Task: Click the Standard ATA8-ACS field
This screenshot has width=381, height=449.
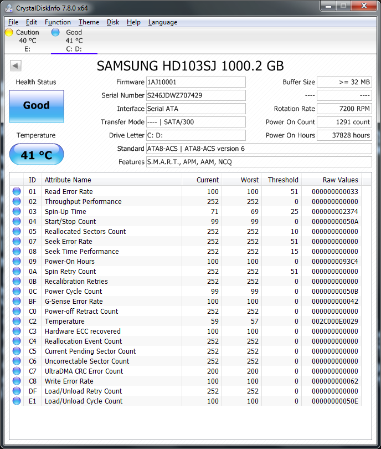Action: pos(259,149)
